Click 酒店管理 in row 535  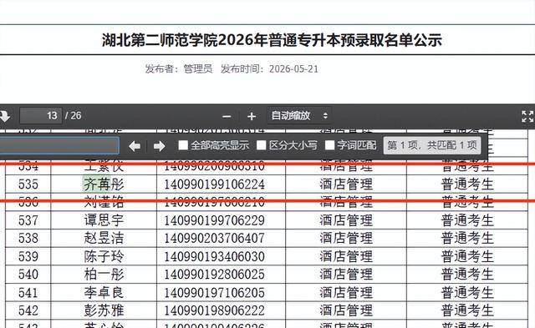[x=346, y=184]
